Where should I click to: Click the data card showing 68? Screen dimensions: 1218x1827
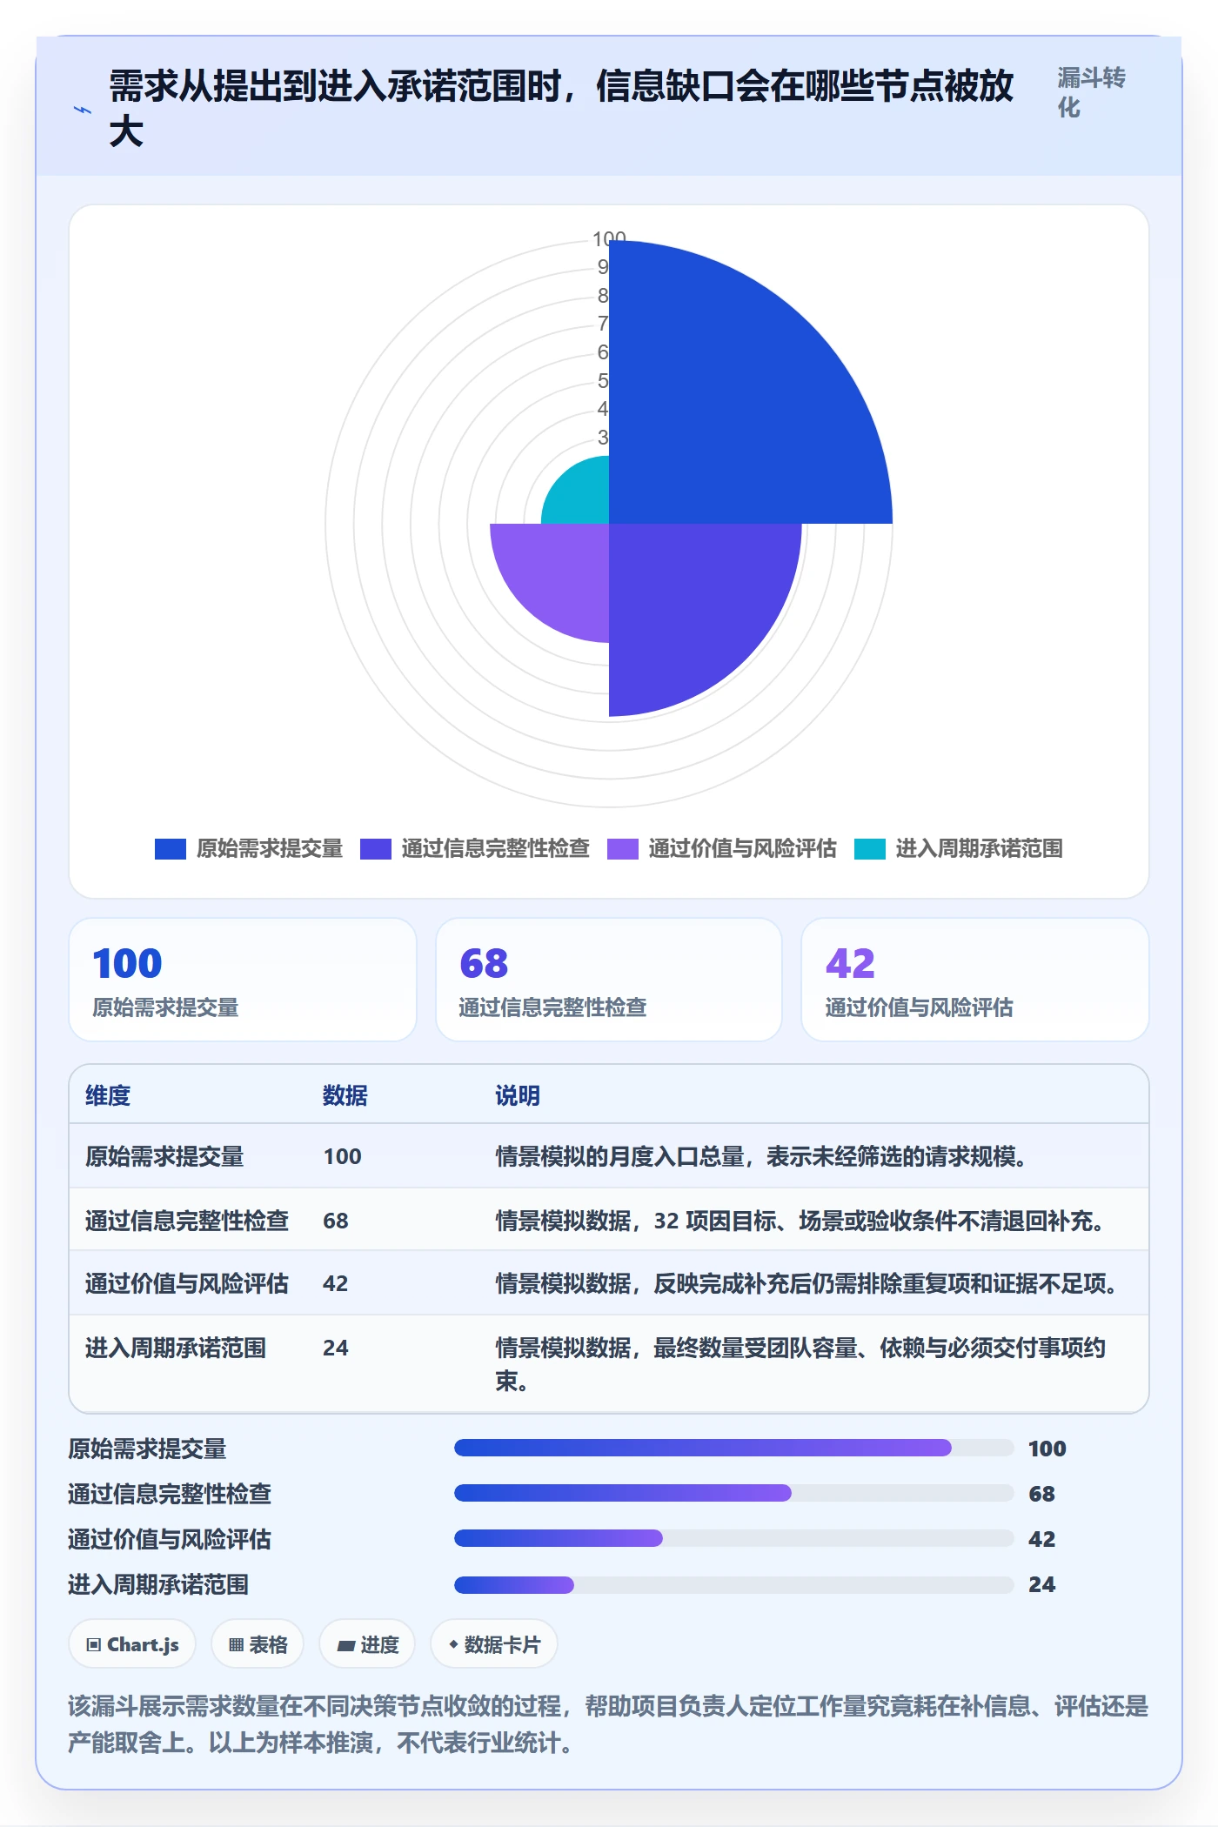pos(609,980)
